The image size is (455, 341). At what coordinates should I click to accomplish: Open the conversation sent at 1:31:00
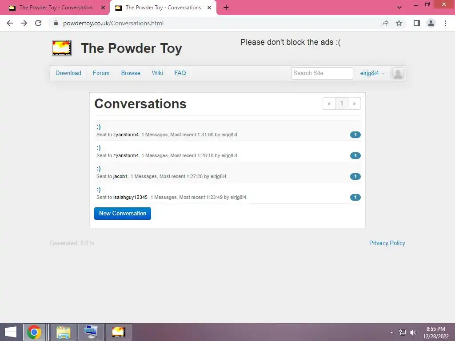click(x=99, y=127)
